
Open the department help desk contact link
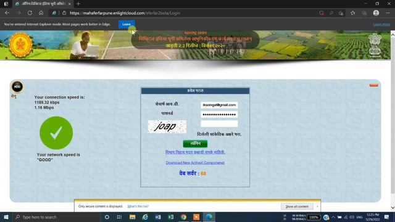coord(195,152)
